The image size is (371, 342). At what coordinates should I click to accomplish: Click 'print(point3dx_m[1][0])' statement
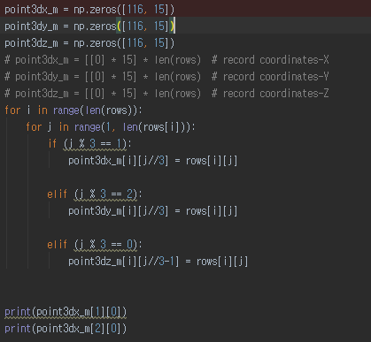tap(66, 312)
